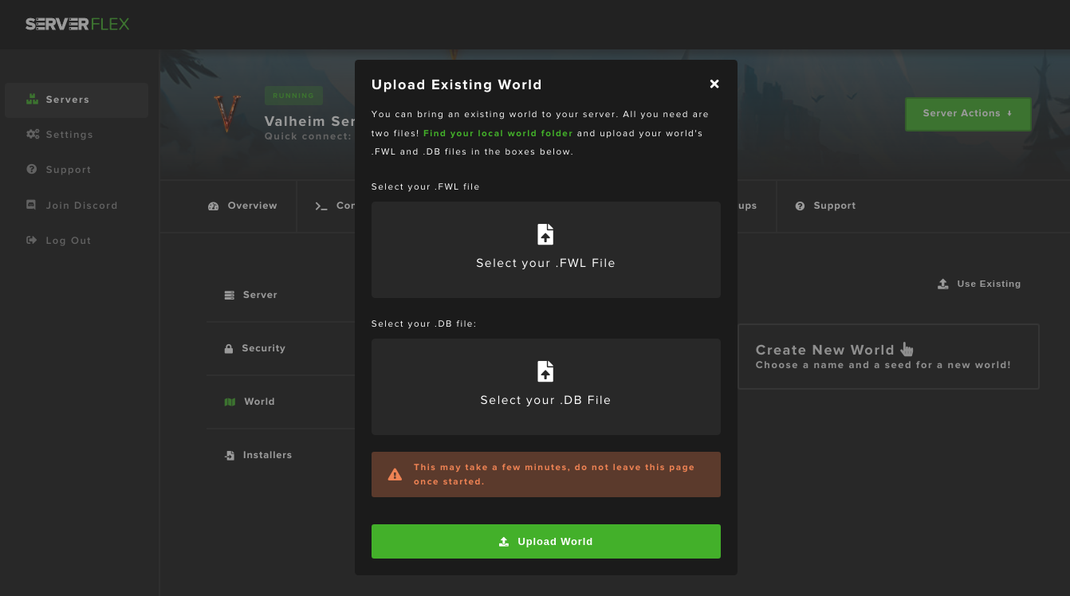Click the Use Existing button
Screen dimensions: 1070x596
(x=979, y=284)
